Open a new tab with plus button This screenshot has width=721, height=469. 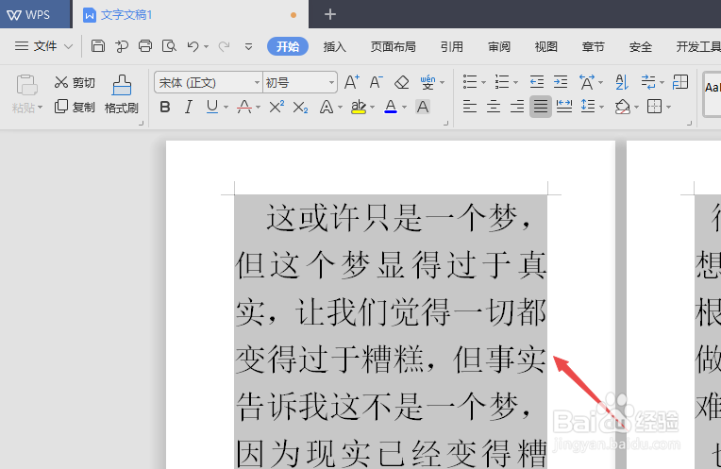(x=329, y=14)
